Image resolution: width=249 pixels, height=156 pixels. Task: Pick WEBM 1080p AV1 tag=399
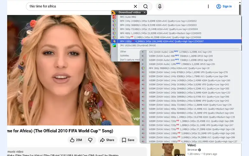coord(191,137)
